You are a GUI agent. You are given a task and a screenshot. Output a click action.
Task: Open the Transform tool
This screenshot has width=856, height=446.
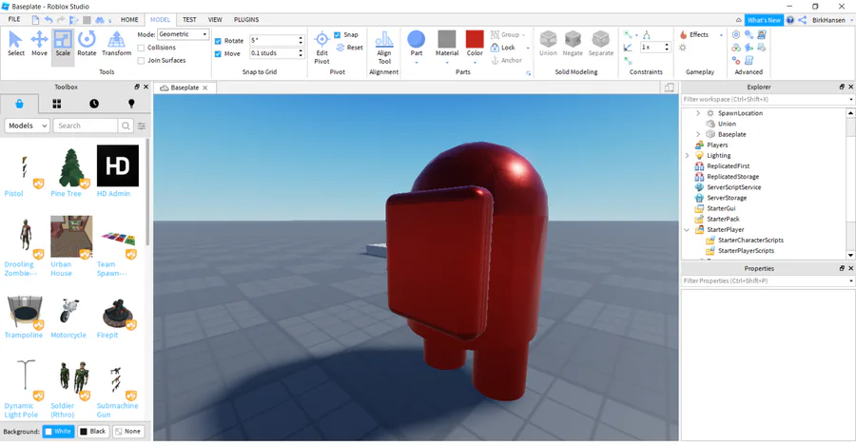(x=116, y=44)
